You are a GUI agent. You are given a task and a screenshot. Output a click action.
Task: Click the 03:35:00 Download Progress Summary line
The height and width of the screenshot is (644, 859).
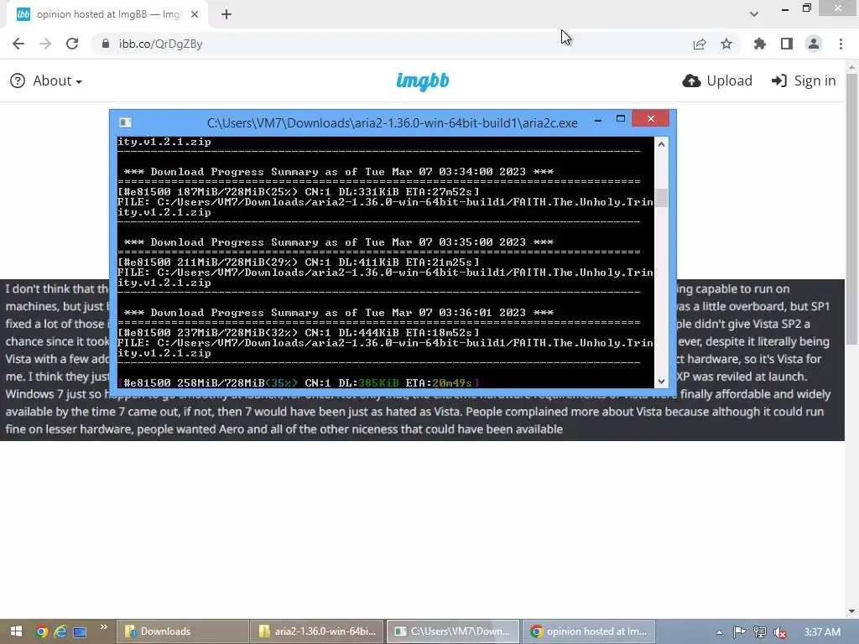[x=339, y=242]
